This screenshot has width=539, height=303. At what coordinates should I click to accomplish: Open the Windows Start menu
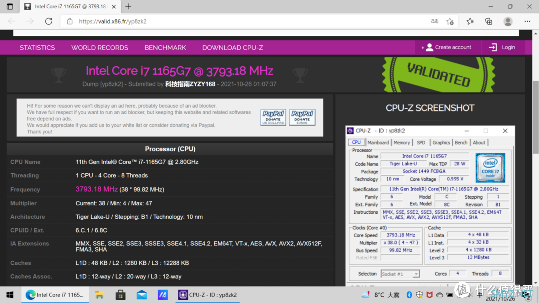tap(10, 295)
